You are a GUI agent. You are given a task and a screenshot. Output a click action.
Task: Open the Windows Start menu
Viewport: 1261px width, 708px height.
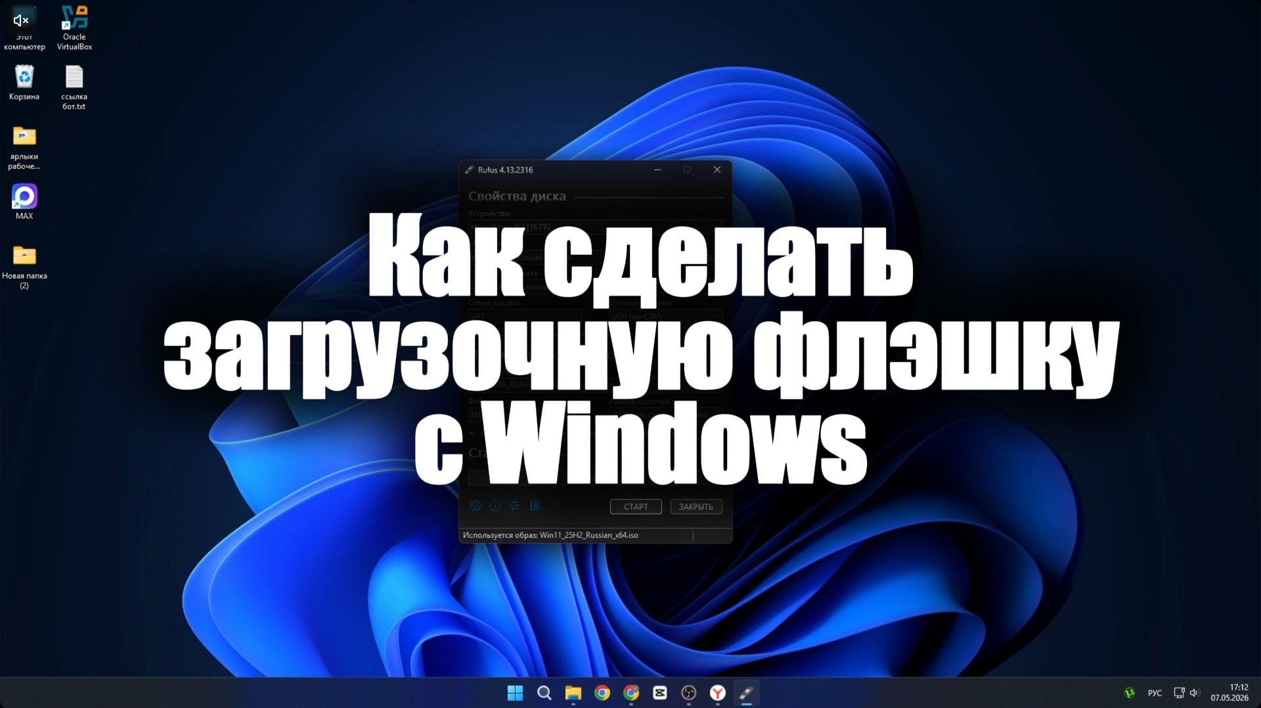click(516, 693)
